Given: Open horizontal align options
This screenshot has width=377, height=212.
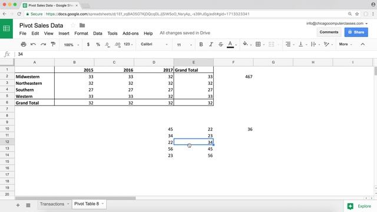Looking at the screenshot, I should pyautogui.click(x=288, y=44).
